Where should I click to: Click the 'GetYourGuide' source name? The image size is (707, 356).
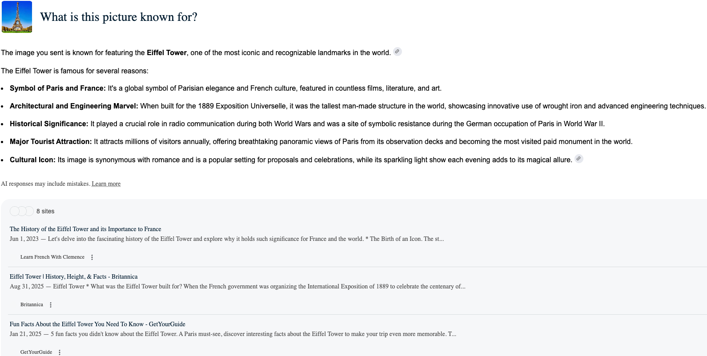[x=36, y=352]
